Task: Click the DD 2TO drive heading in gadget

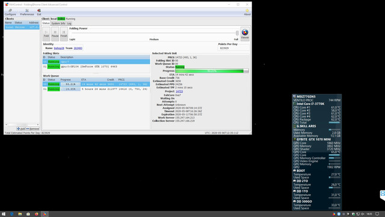Action: pos(302,181)
